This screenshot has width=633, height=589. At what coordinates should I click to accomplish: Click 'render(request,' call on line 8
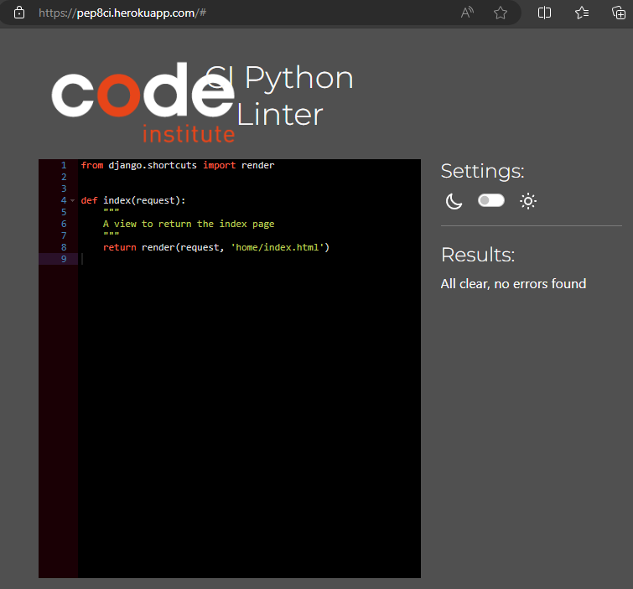click(x=183, y=247)
